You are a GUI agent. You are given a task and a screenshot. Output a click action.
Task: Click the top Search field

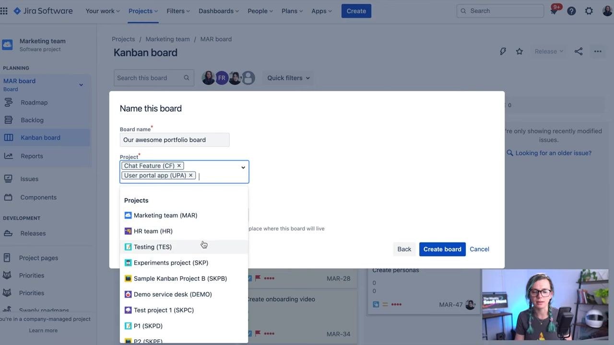(x=500, y=11)
